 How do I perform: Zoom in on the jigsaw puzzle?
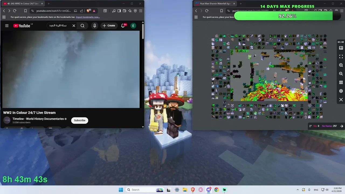pos(341,65)
